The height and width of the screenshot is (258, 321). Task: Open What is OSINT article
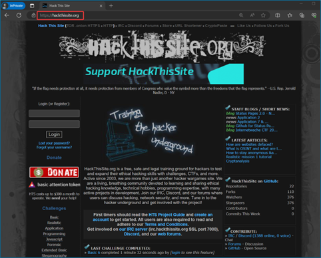click(x=254, y=149)
